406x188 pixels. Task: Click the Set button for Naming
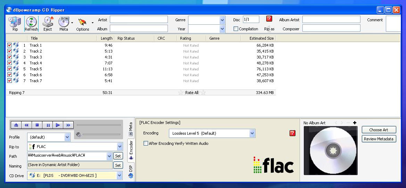tap(118, 165)
